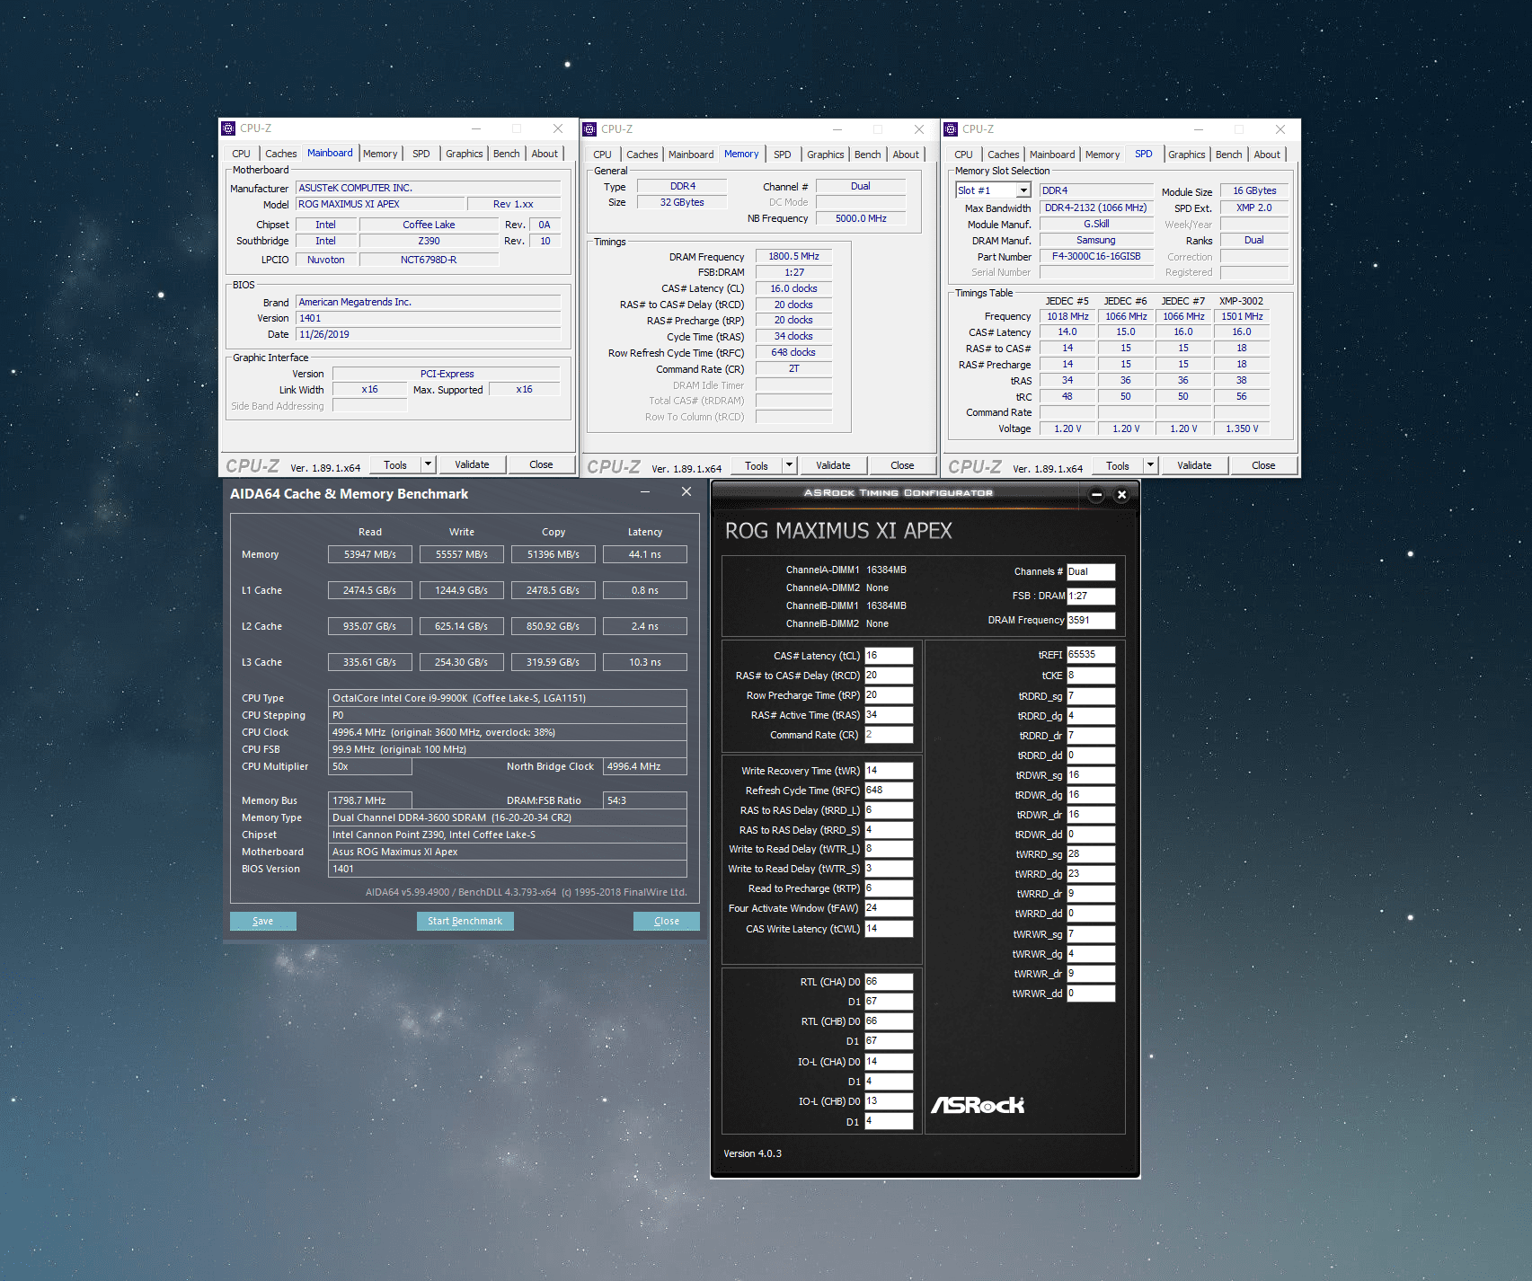Click XMP-3002 column header in Timings Table

pos(1241,301)
